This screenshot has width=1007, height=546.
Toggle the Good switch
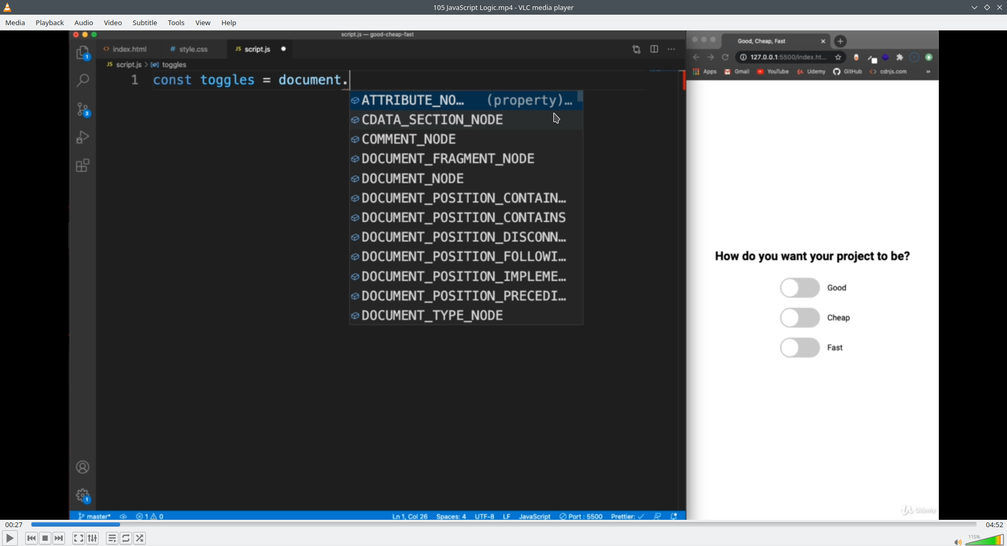pyautogui.click(x=800, y=288)
